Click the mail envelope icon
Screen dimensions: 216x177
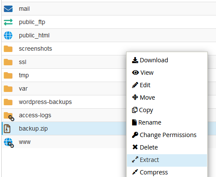pos(8,9)
